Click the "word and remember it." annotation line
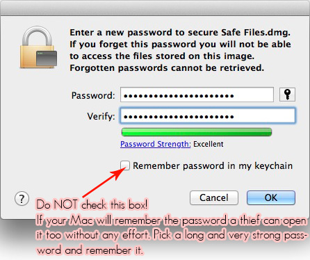310x260 pixels. pyautogui.click(x=90, y=250)
